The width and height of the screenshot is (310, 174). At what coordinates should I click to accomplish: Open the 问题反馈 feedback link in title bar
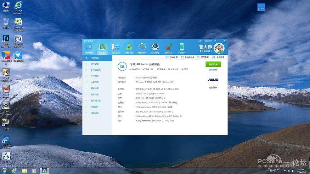point(208,41)
